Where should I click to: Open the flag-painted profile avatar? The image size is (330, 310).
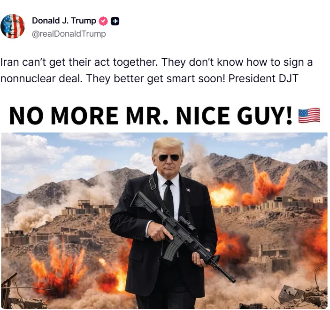point(13,26)
